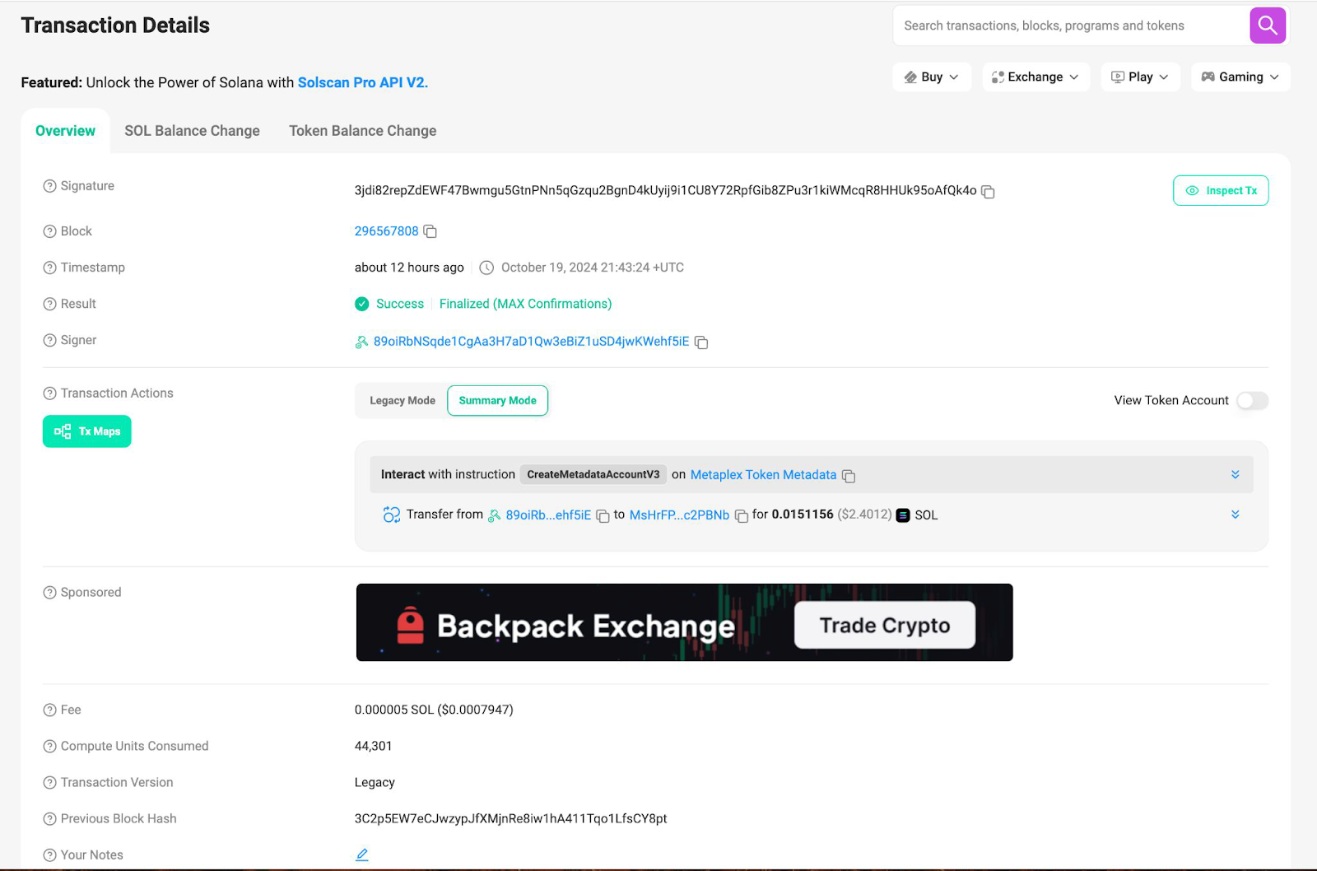Open Tx Maps visualization
Image resolution: width=1317 pixels, height=871 pixels.
[x=86, y=431]
